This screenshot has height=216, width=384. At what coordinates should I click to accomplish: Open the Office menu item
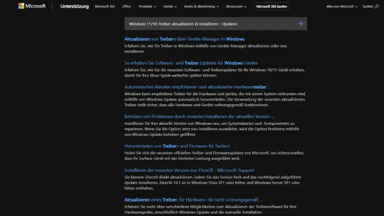(126, 6)
